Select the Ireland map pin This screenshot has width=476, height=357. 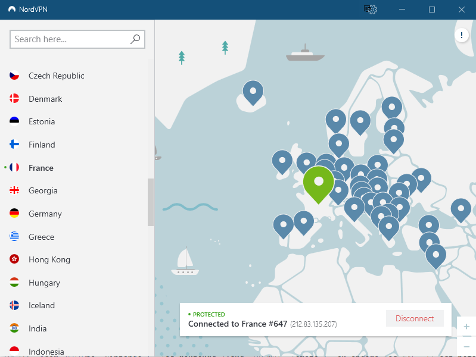tap(282, 161)
